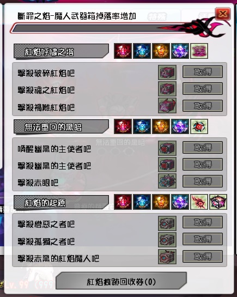Click pink scroll icon beside 紅焰呼嘯之塔

[199, 51]
